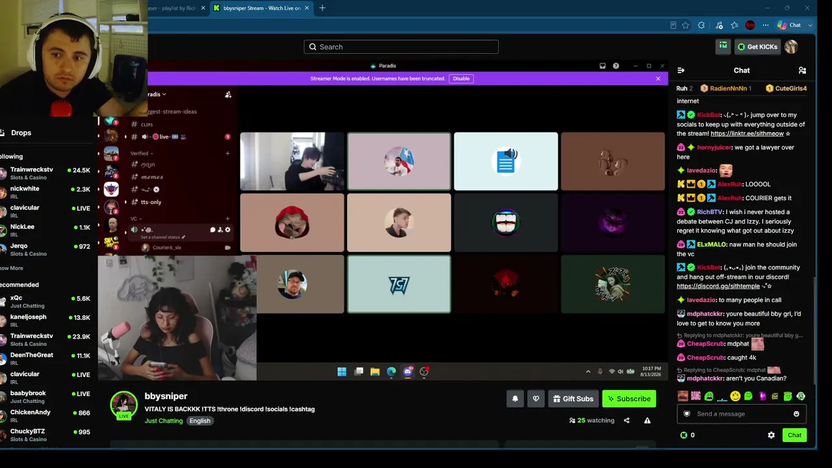Click the Gift Subs button
Viewport: 832px width, 468px height.
pos(573,398)
